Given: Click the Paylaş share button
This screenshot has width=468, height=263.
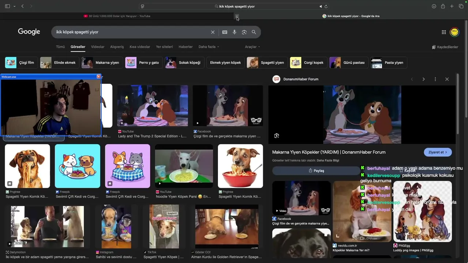Looking at the screenshot, I should [x=317, y=171].
